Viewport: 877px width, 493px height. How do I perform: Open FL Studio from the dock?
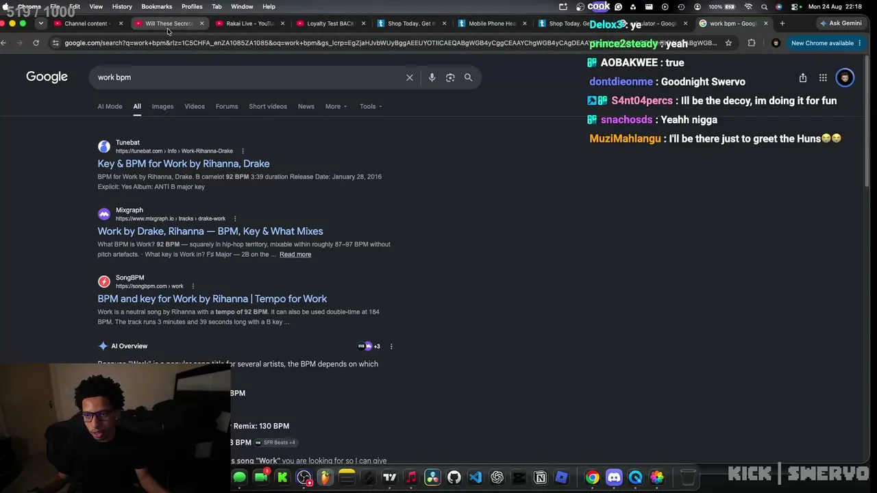(325, 477)
